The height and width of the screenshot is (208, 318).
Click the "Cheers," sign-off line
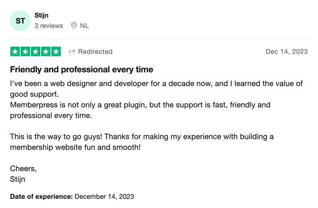23,168
